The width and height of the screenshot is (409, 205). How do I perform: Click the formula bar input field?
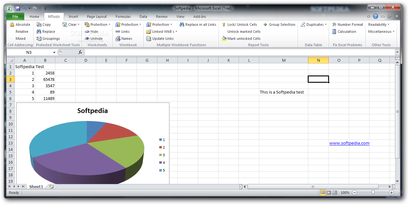pos(239,52)
